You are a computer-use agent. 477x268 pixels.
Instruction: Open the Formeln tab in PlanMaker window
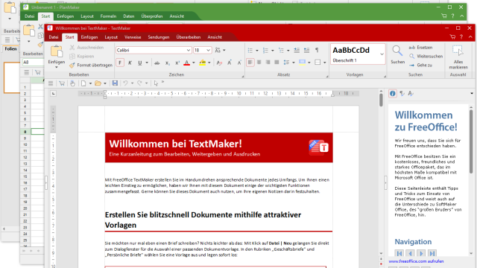108,16
